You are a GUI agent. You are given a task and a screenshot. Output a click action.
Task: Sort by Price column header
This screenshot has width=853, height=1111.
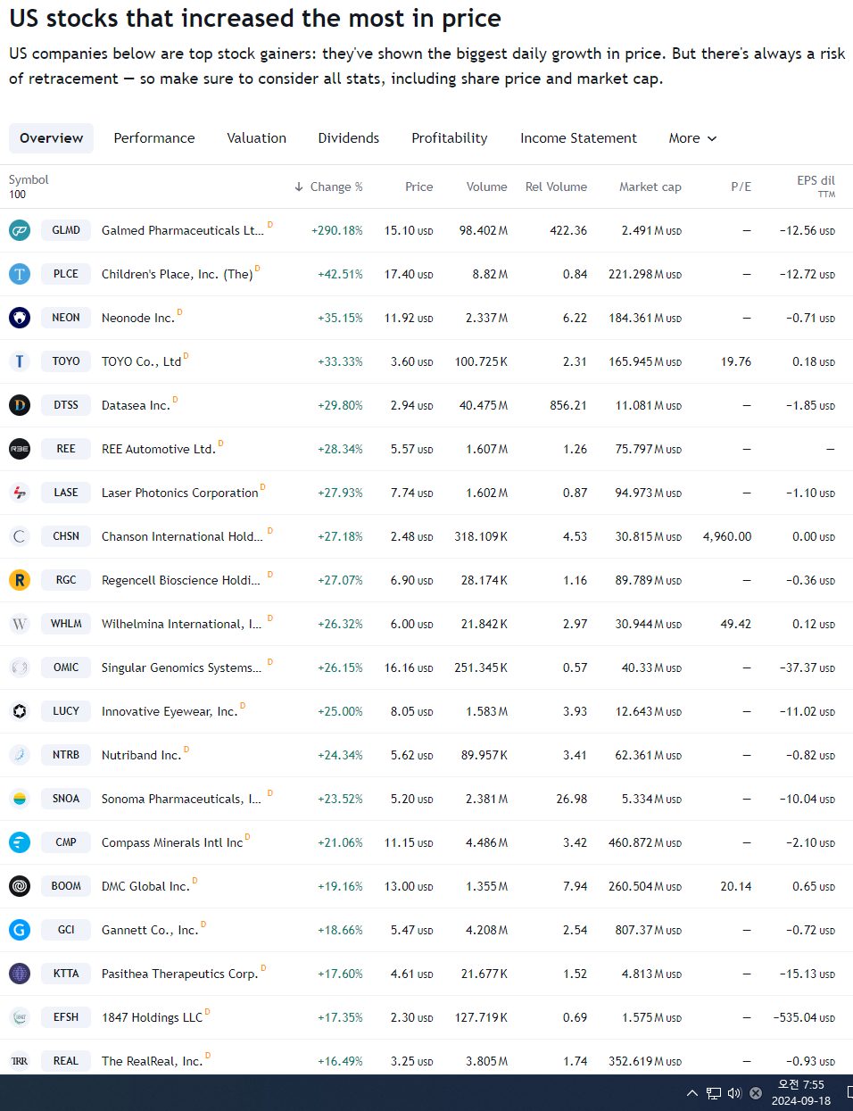click(x=418, y=187)
